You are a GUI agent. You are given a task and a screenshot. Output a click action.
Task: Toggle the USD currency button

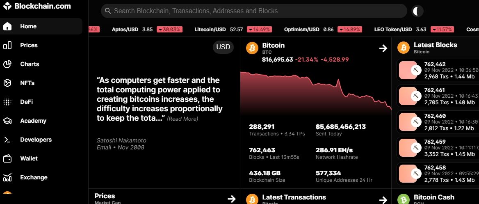223,47
